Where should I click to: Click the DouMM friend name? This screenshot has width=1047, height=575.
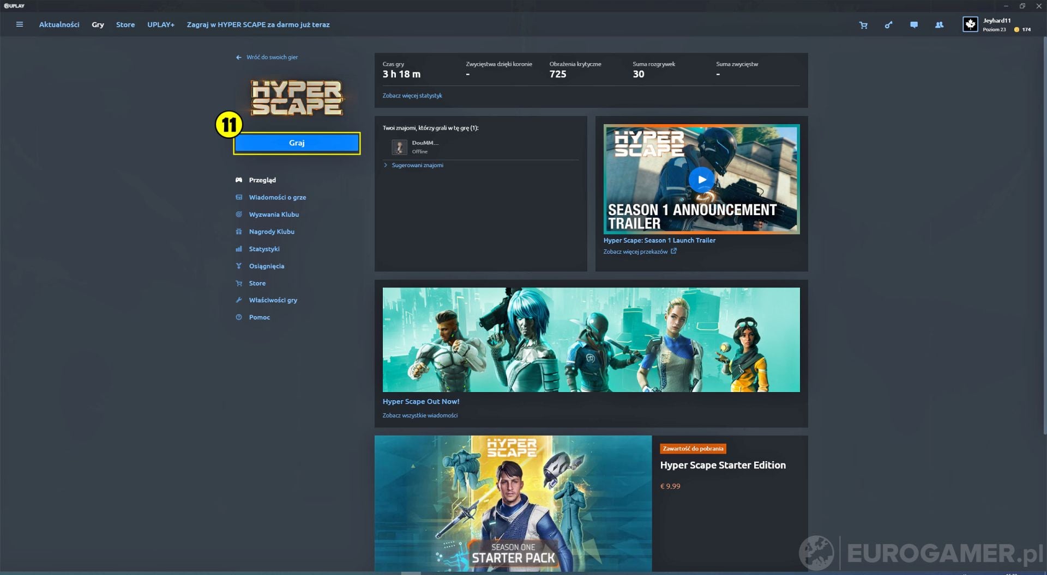pyautogui.click(x=425, y=143)
